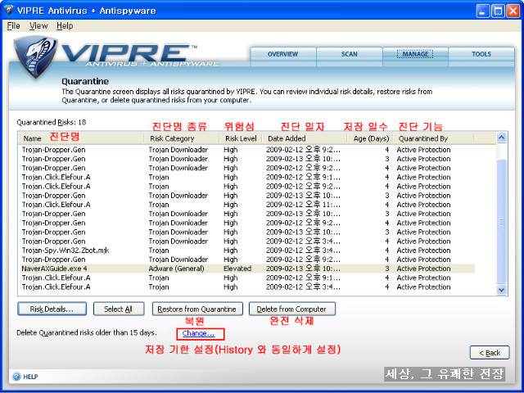
Task: Switch to the SCAN tab
Action: click(350, 55)
